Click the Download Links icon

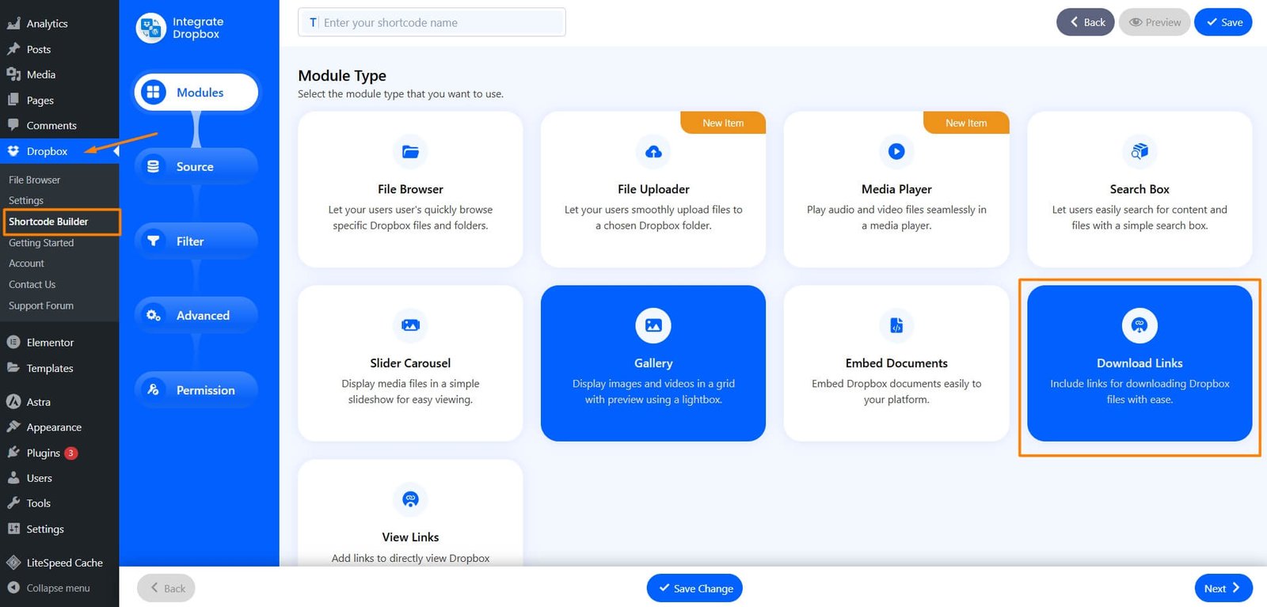tap(1140, 325)
